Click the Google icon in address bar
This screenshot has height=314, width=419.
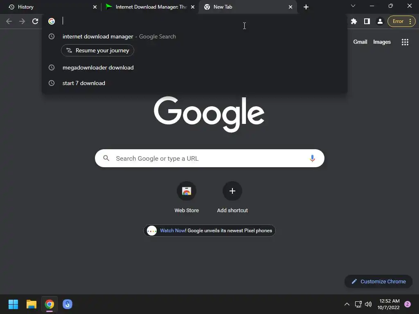52,21
